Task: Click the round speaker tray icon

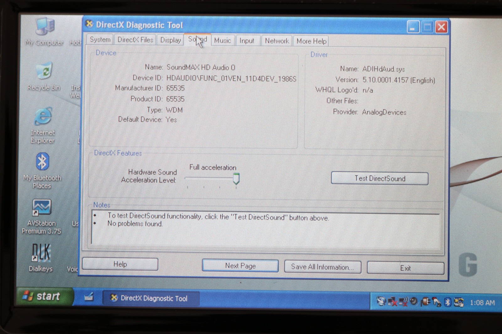Action: point(414,302)
